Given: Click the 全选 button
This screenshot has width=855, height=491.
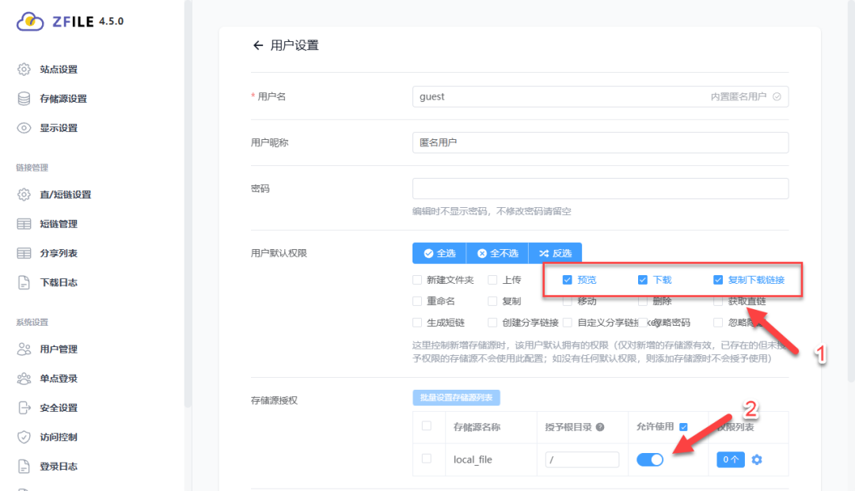Looking at the screenshot, I should click(x=439, y=252).
